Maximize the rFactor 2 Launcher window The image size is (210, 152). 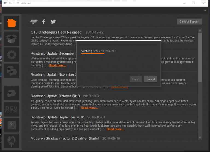[x=194, y=3]
